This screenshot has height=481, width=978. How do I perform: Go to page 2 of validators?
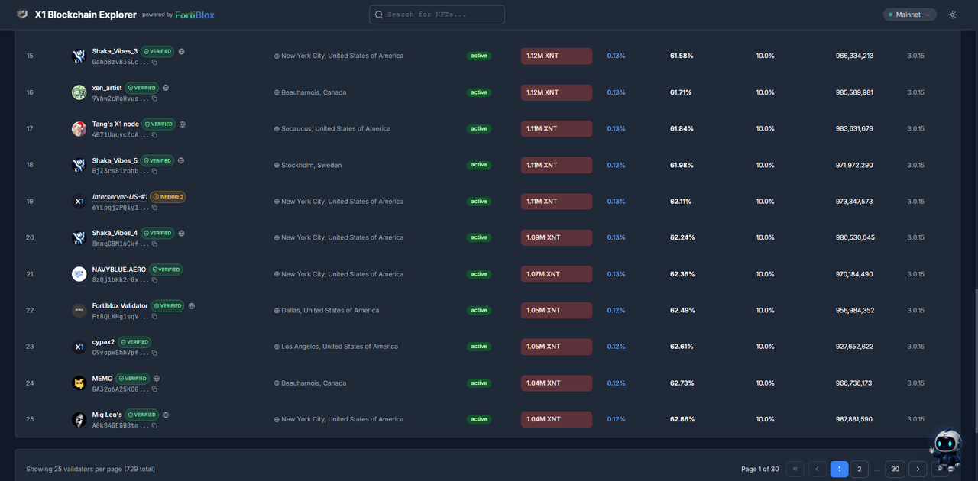click(x=860, y=469)
